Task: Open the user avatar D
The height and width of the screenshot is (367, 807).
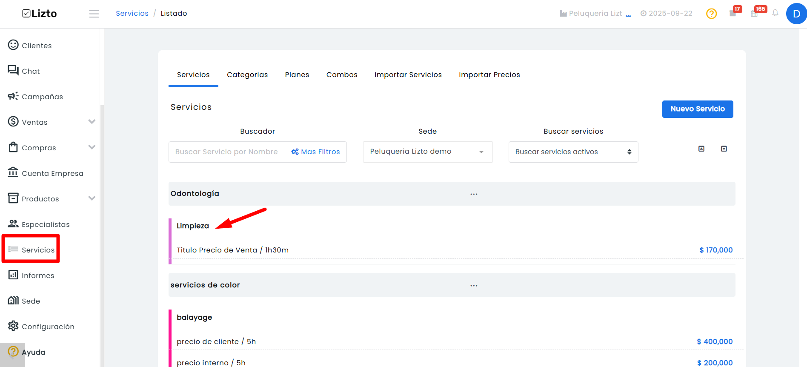Action: pyautogui.click(x=796, y=14)
